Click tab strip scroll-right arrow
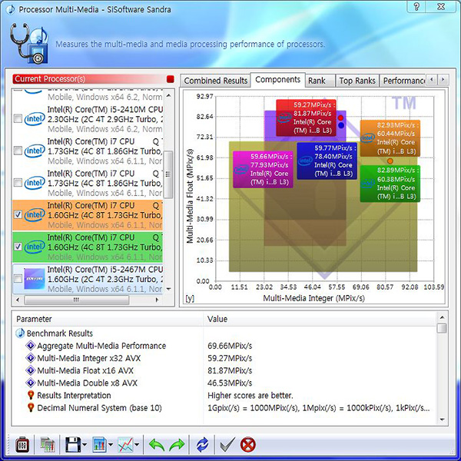This screenshot has width=461, height=461. (x=443, y=79)
